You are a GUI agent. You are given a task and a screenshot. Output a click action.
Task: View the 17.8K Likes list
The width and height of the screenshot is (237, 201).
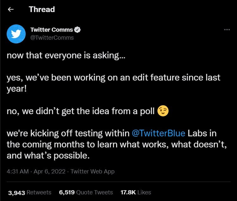(x=136, y=192)
